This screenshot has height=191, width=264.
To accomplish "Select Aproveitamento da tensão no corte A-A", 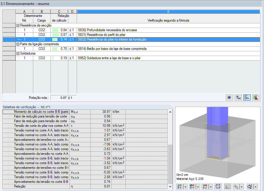I will click(x=85, y=154).
